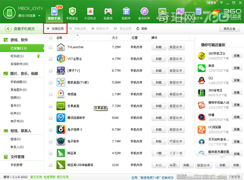This screenshot has width=244, height=180.
Task: Click the 装机必备 button
Action: tap(229, 29)
